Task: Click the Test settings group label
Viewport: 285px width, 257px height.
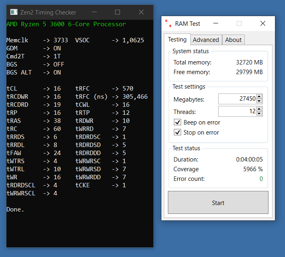Action: pyautogui.click(x=189, y=87)
